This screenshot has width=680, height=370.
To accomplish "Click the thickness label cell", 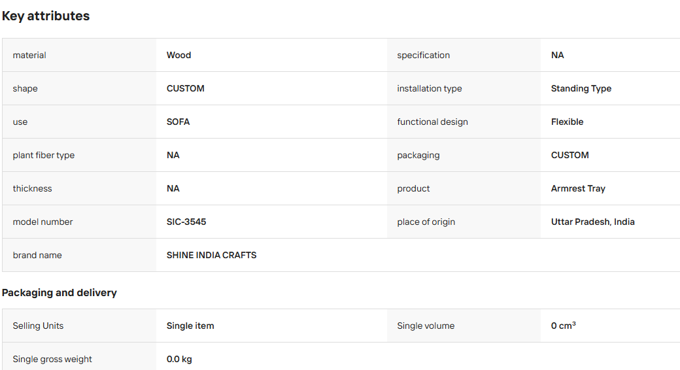I will pyautogui.click(x=79, y=189).
